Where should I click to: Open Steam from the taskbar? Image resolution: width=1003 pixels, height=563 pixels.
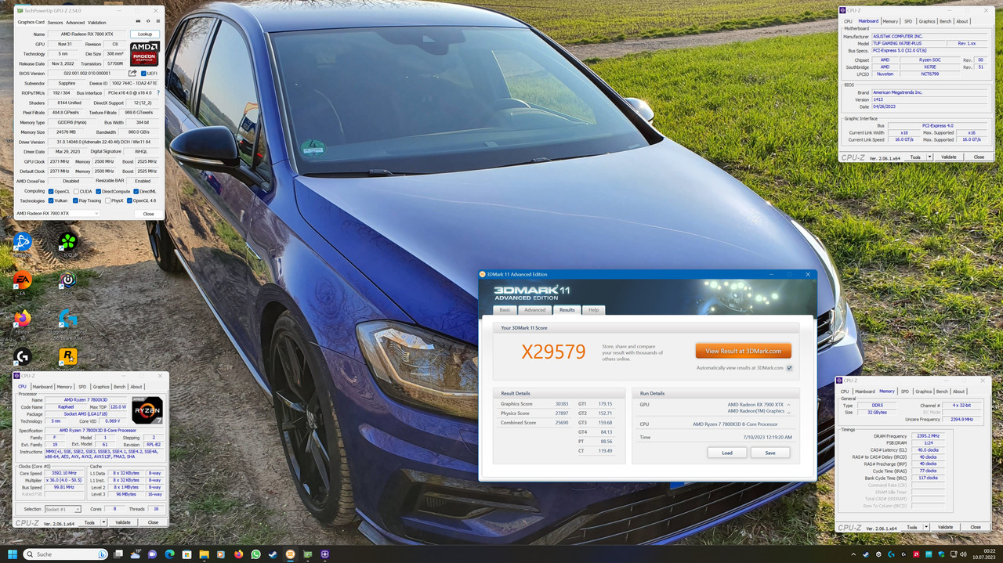[273, 554]
